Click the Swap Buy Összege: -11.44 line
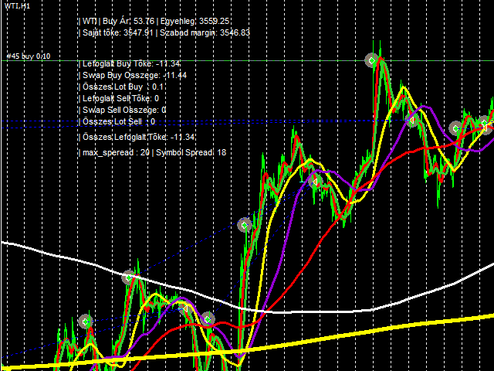This screenshot has height=371, width=494. click(x=133, y=75)
